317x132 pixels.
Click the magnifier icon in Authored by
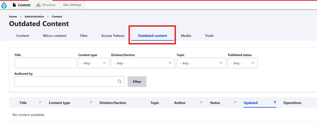pyautogui.click(x=120, y=82)
